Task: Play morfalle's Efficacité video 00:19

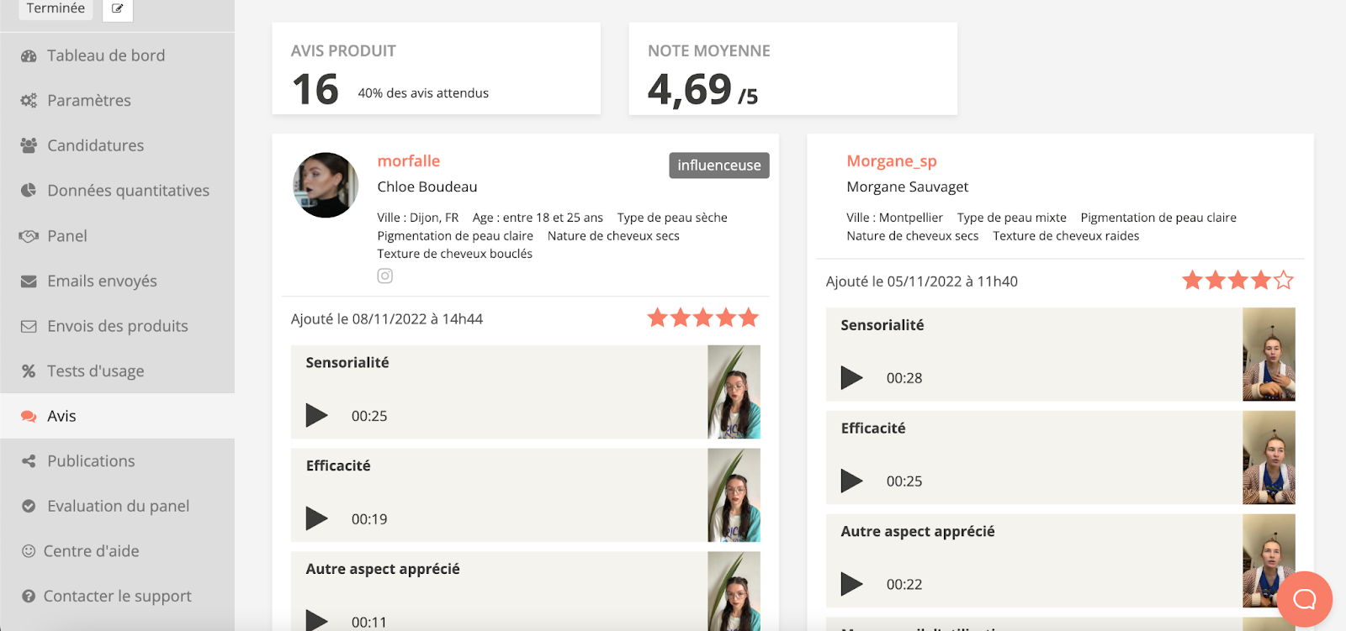Action: click(x=316, y=518)
